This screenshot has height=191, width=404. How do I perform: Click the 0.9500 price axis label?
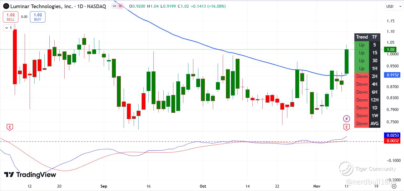pyautogui.click(x=393, y=66)
